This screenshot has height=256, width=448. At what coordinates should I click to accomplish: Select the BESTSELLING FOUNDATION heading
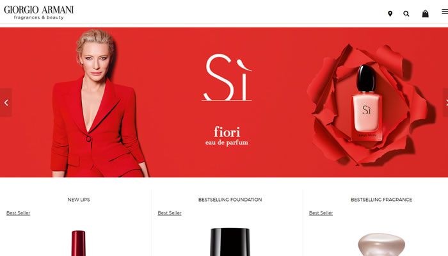click(230, 200)
